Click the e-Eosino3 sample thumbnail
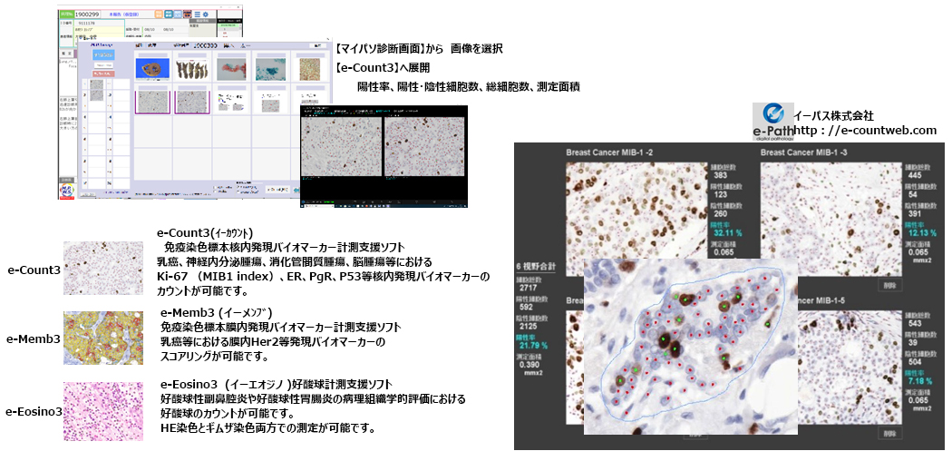Viewport: 952px width, 461px height. click(103, 410)
